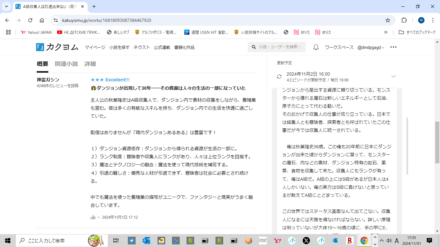The width and height of the screenshot is (440, 247).
Task: Click the update schedule refresh icon
Action: pyautogui.click(x=279, y=77)
